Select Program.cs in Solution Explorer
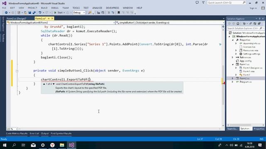The width and height of the screenshot is (266, 149). [246, 82]
